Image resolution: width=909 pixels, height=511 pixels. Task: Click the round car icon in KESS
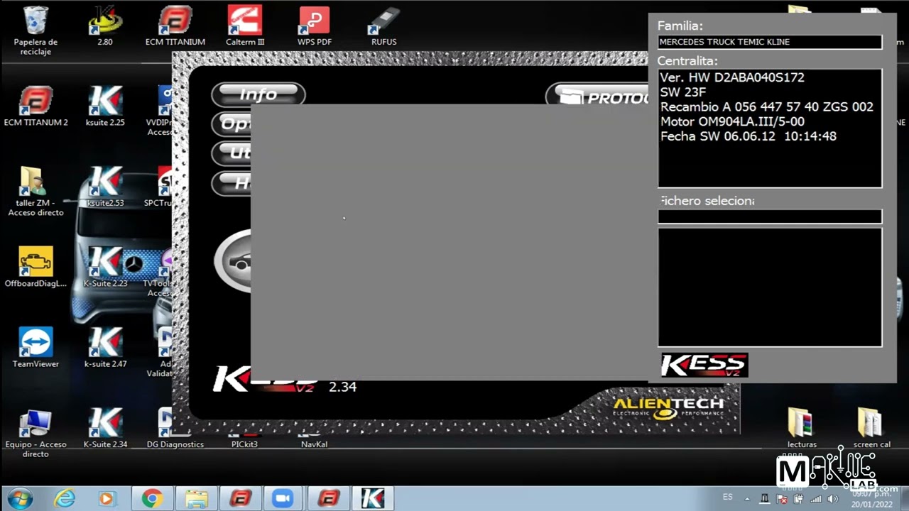click(x=233, y=260)
